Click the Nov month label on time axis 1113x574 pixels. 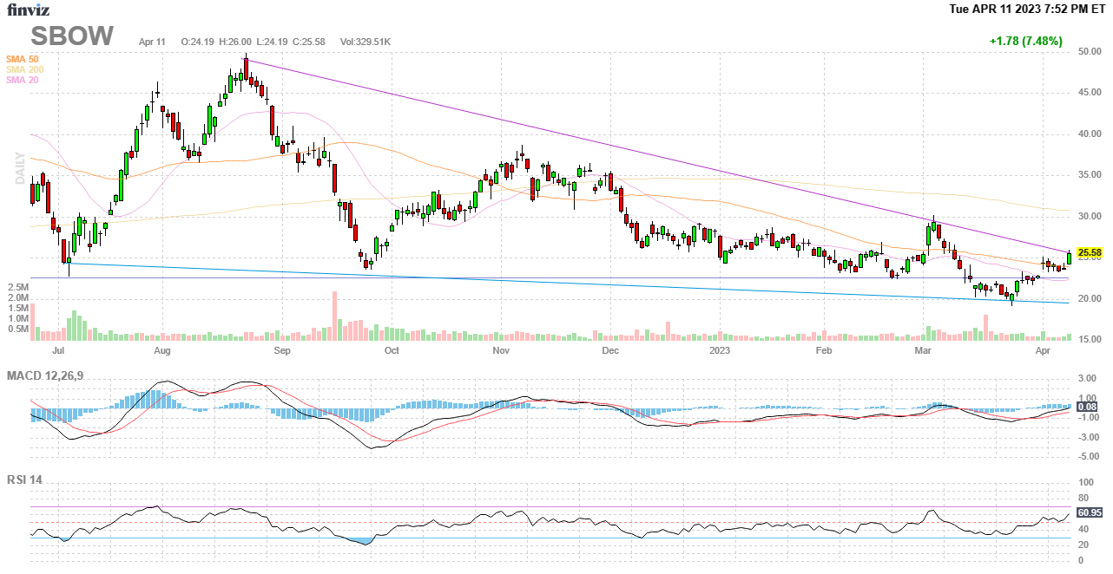500,351
